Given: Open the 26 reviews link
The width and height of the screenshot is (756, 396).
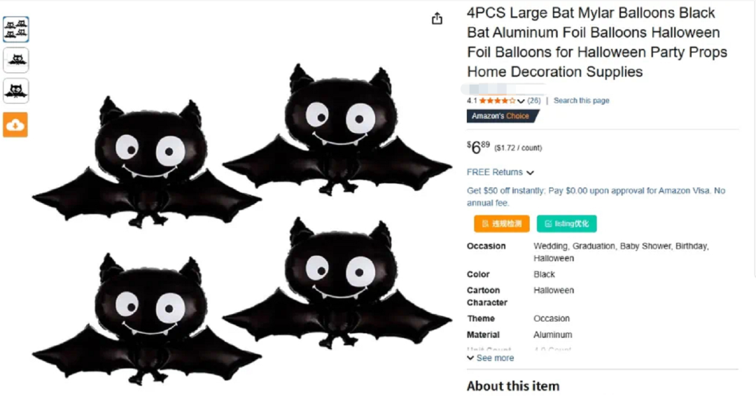Looking at the screenshot, I should [533, 101].
